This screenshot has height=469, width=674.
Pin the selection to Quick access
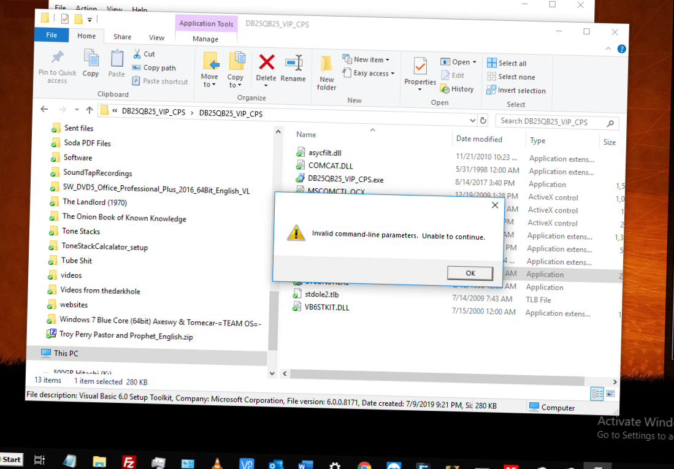click(x=57, y=67)
